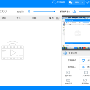Click the 图片水印 label

68,76
